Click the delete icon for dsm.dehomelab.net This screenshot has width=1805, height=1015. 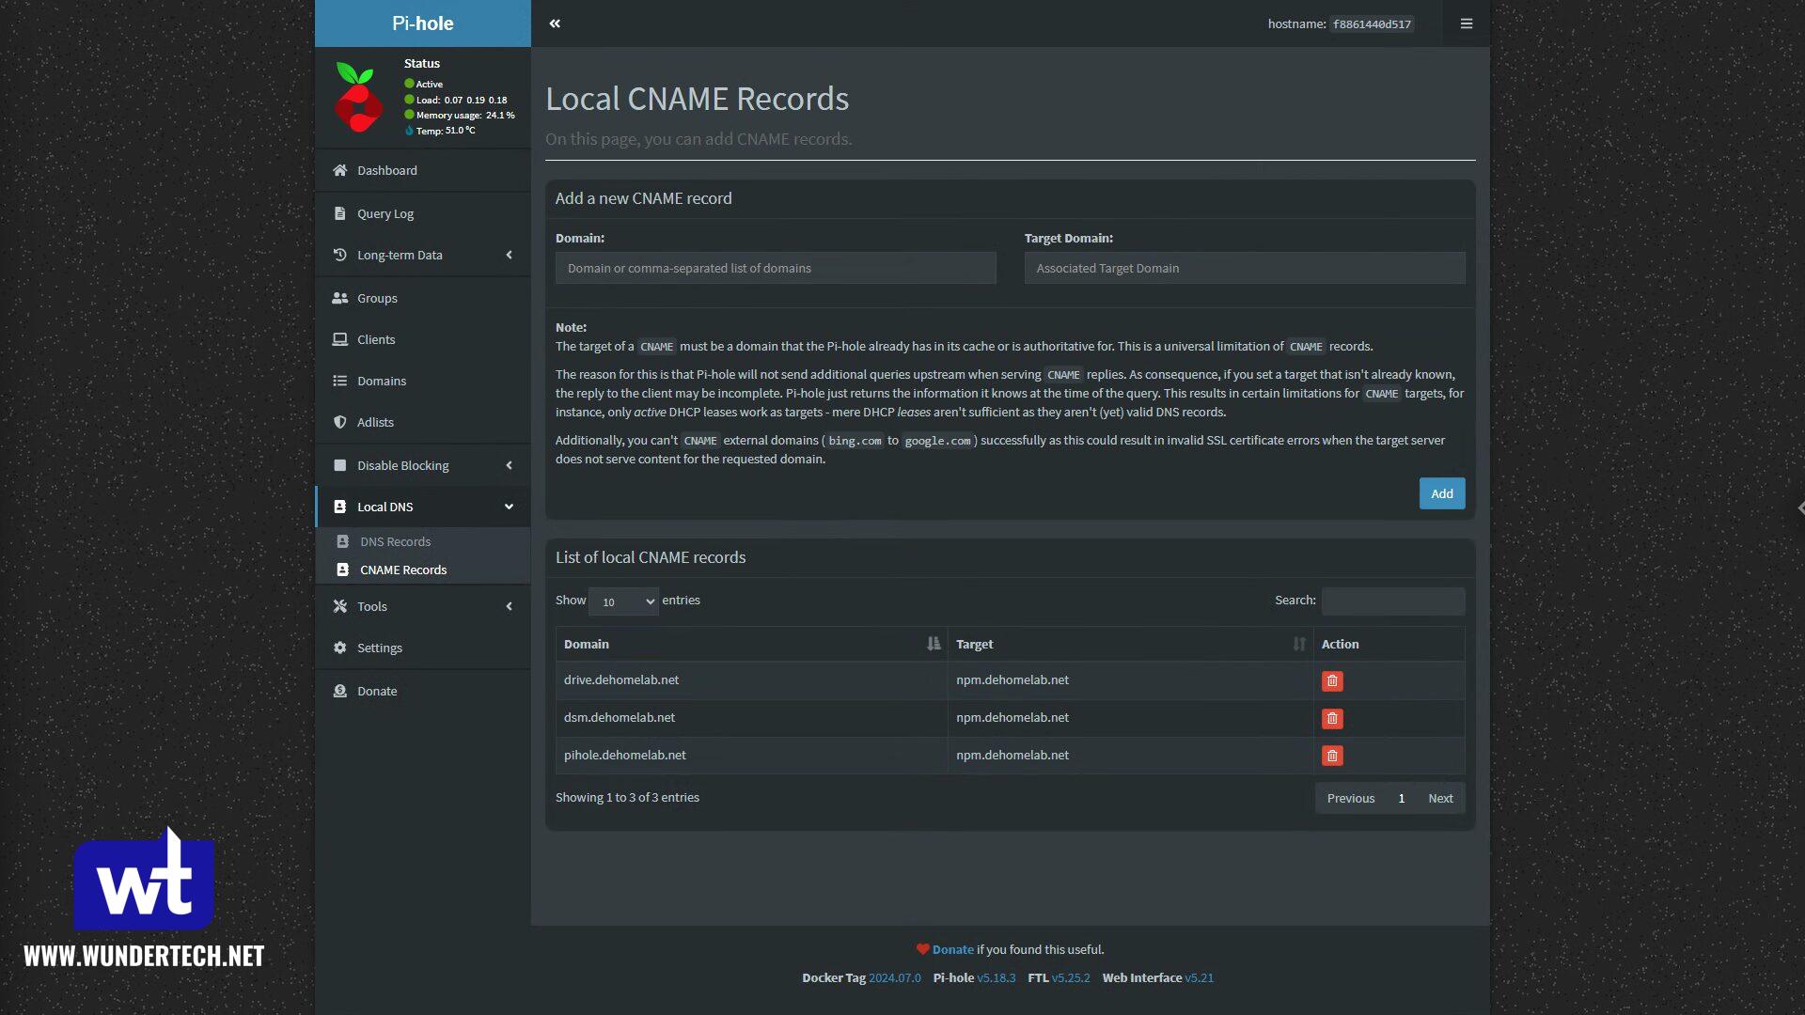[1331, 718]
